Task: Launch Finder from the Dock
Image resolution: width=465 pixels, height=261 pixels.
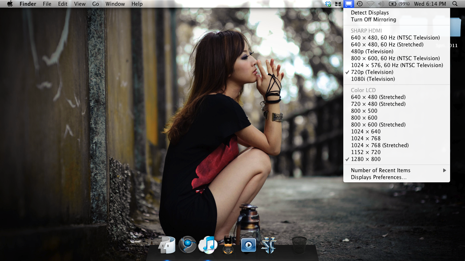Action: pos(167,245)
